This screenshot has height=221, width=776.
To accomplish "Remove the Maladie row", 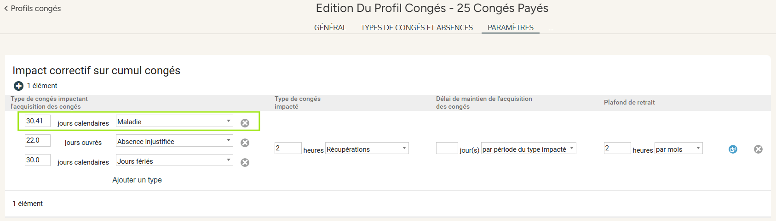I will [x=245, y=123].
